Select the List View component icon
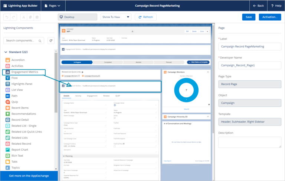The height and width of the screenshot is (181, 285). tap(8, 90)
